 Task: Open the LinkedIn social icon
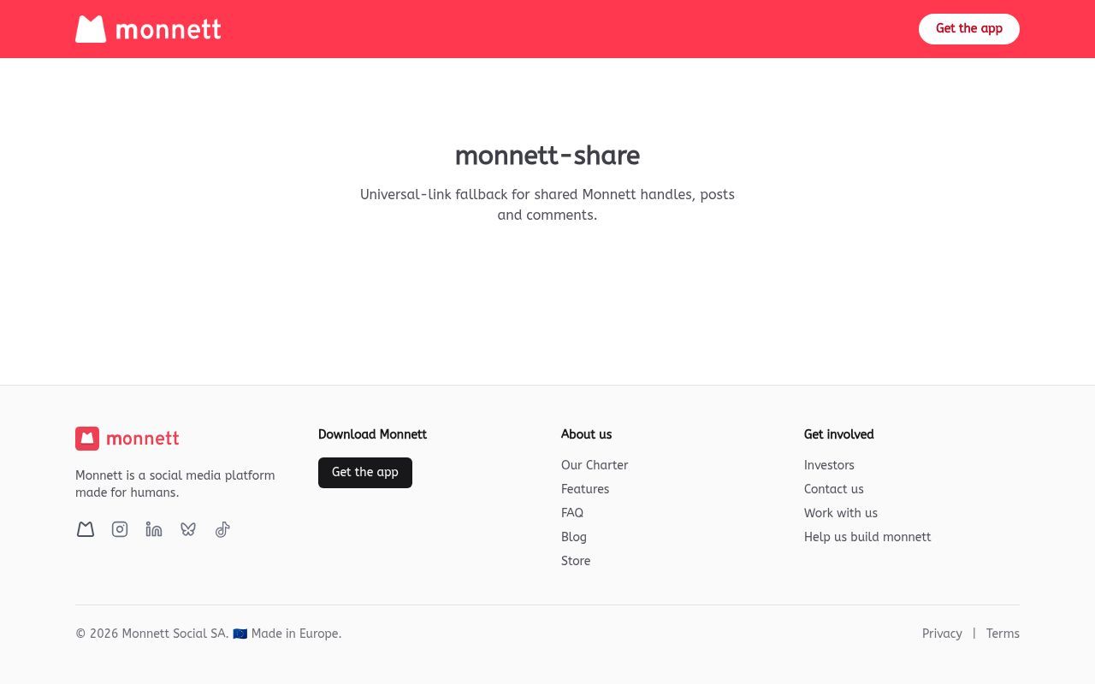coord(154,529)
